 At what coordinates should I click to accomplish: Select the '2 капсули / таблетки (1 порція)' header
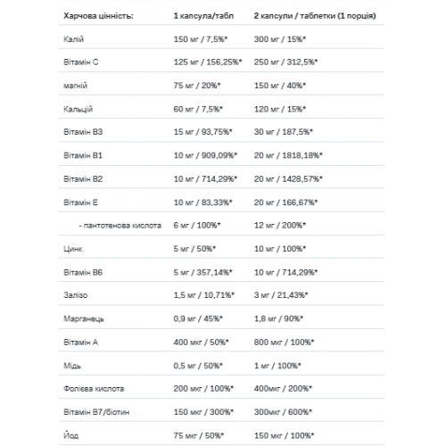(x=315, y=16)
